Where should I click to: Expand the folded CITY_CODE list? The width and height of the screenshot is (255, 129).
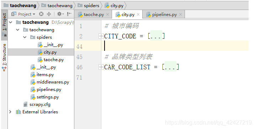click(x=101, y=36)
